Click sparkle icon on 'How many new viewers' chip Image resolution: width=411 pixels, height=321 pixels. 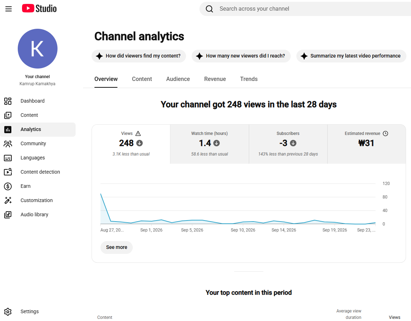(199, 56)
